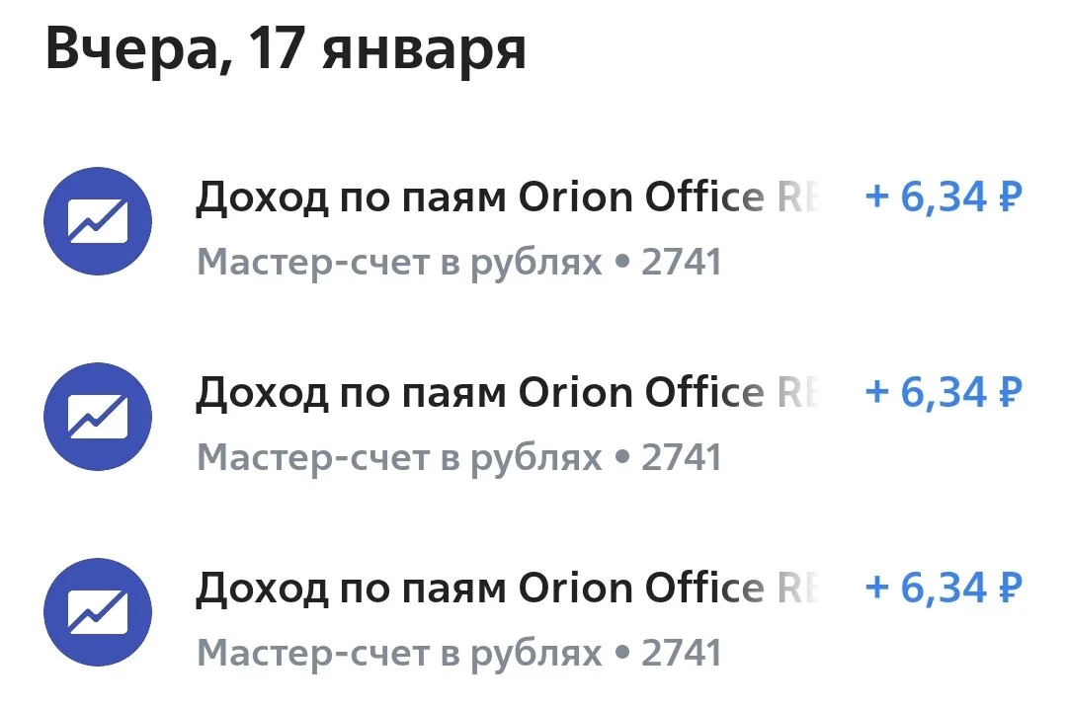The image size is (1067, 708).
Task: Select the bottom transaction's blue chart icon
Action: (x=97, y=612)
